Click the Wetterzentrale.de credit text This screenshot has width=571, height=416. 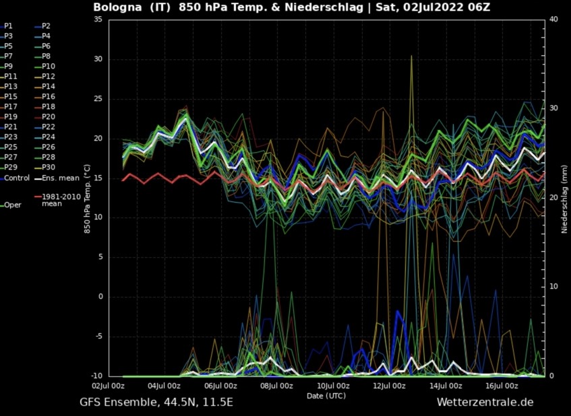tap(485, 402)
